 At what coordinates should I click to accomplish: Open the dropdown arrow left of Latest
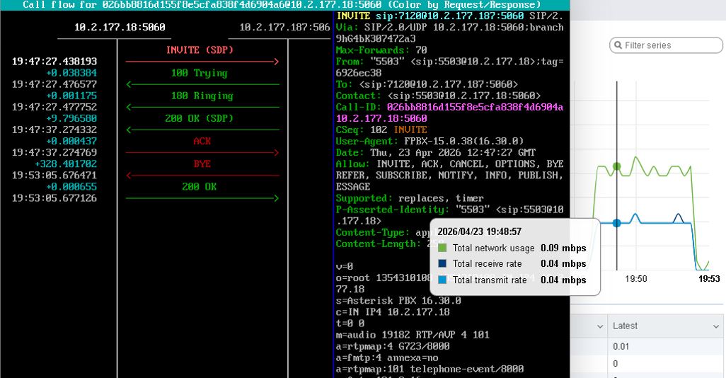click(x=600, y=326)
